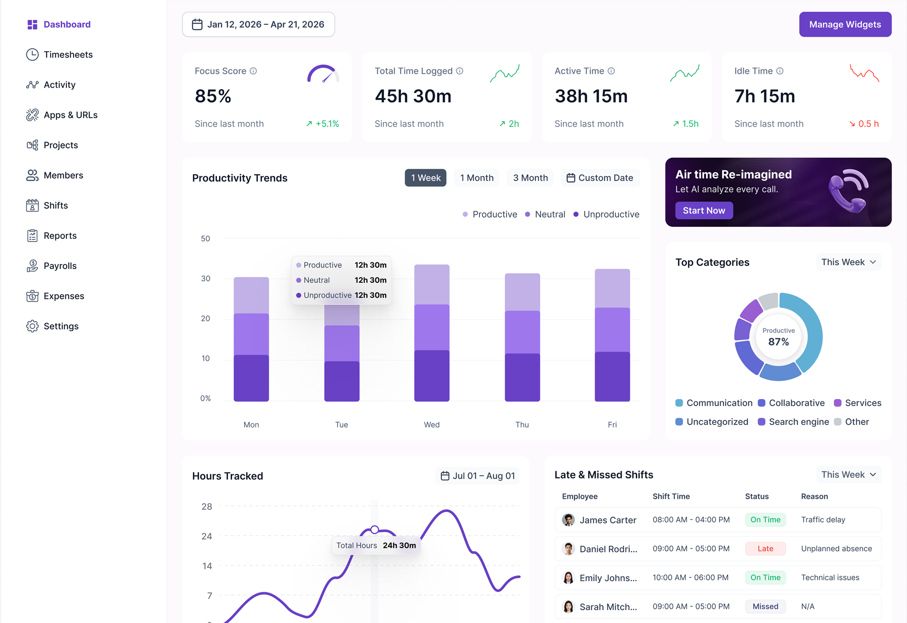Open the Late & Missed Shifts This Week dropdown
Viewport: 907px width, 623px height.
(x=848, y=475)
